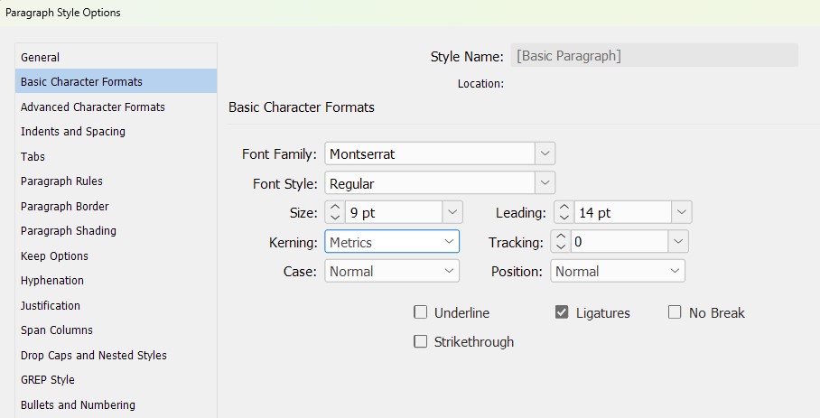Switch to Paragraph Shading options

(x=69, y=230)
